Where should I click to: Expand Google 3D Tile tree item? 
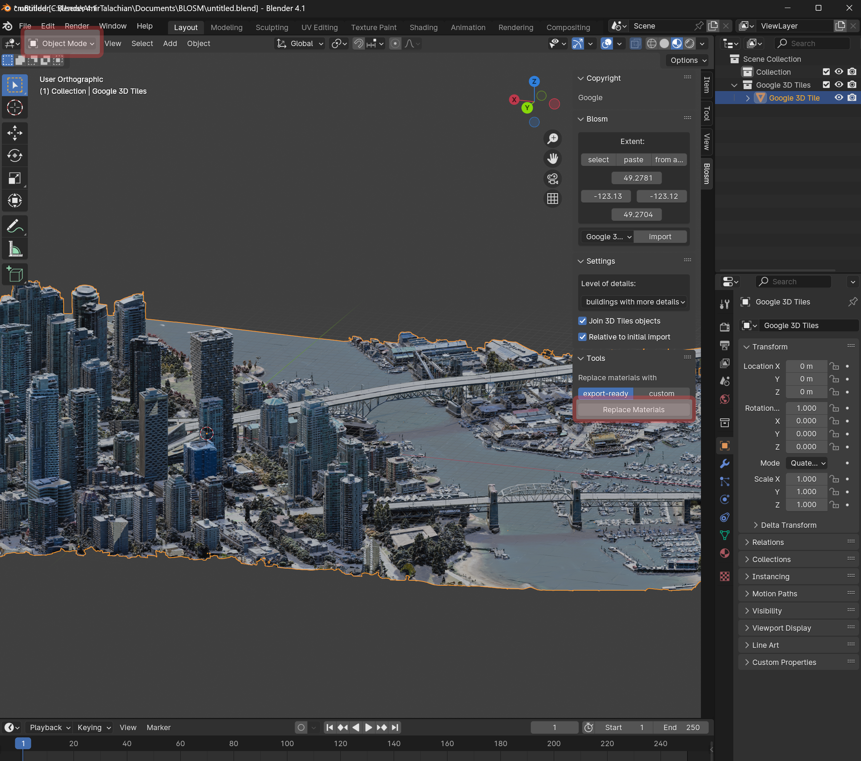[x=748, y=98]
